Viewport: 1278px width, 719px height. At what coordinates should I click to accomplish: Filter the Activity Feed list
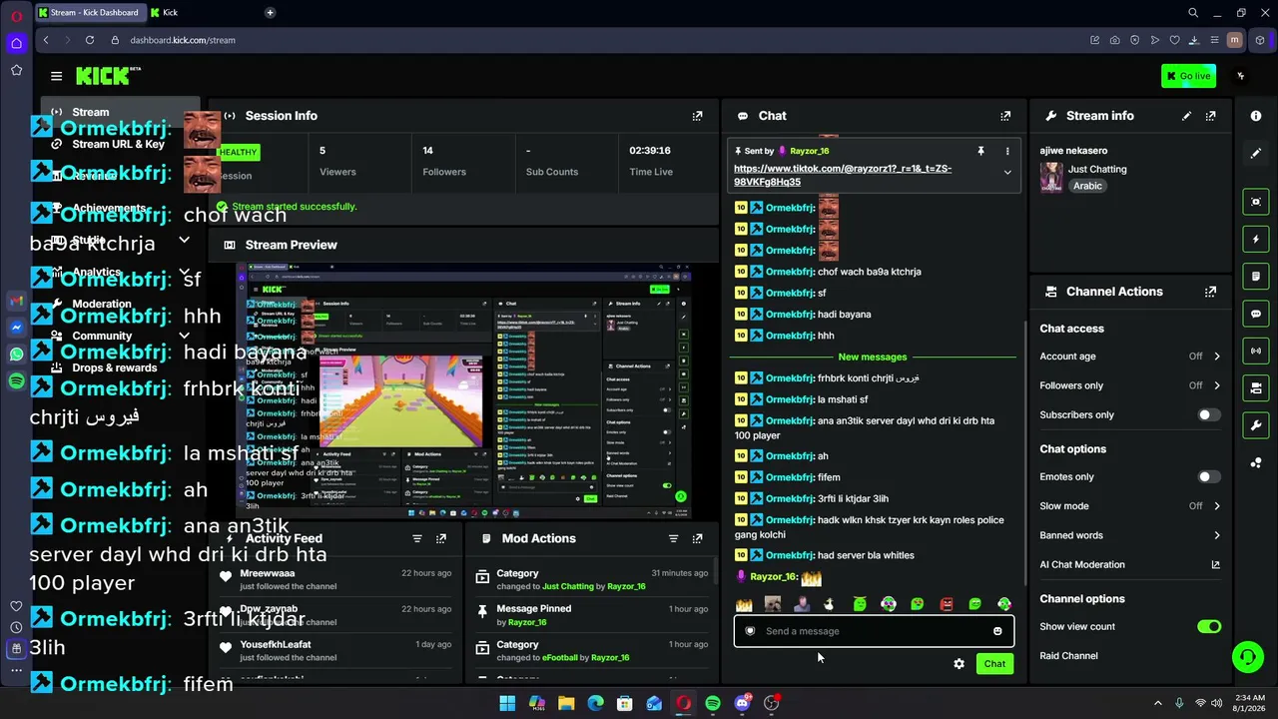pos(417,538)
